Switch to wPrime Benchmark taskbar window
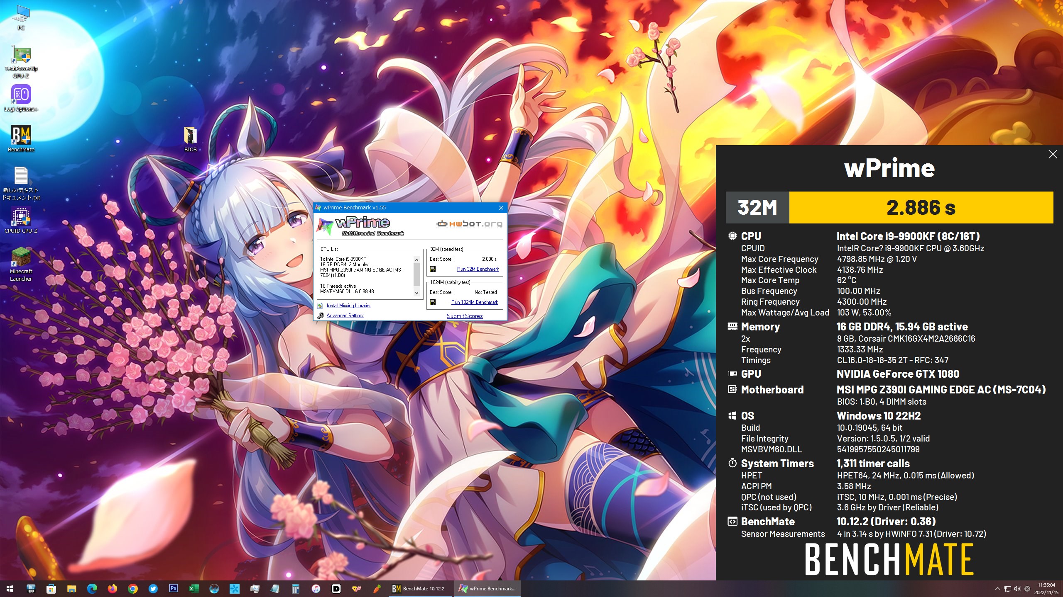The image size is (1063, 597). (x=488, y=589)
